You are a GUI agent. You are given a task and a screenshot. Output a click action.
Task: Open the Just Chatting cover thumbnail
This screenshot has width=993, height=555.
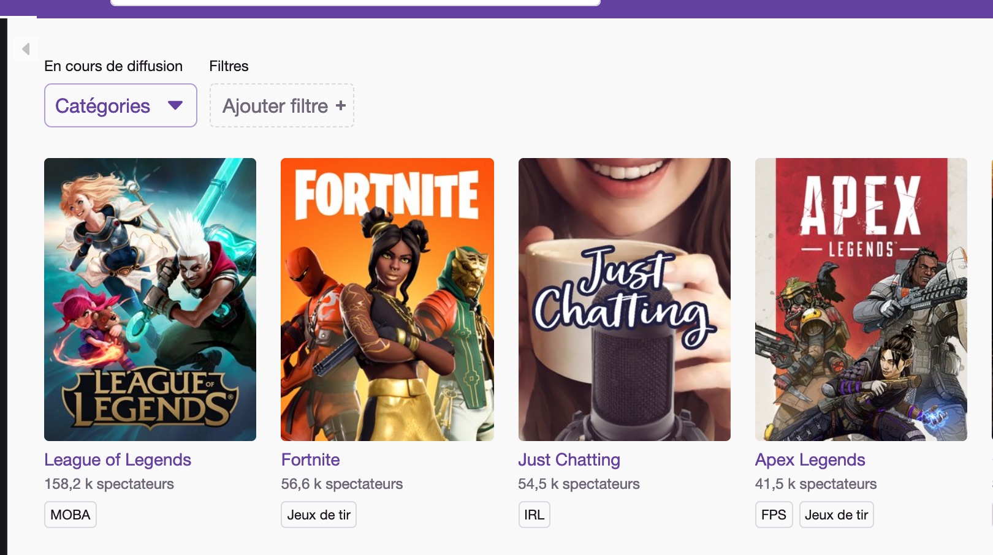[625, 300]
